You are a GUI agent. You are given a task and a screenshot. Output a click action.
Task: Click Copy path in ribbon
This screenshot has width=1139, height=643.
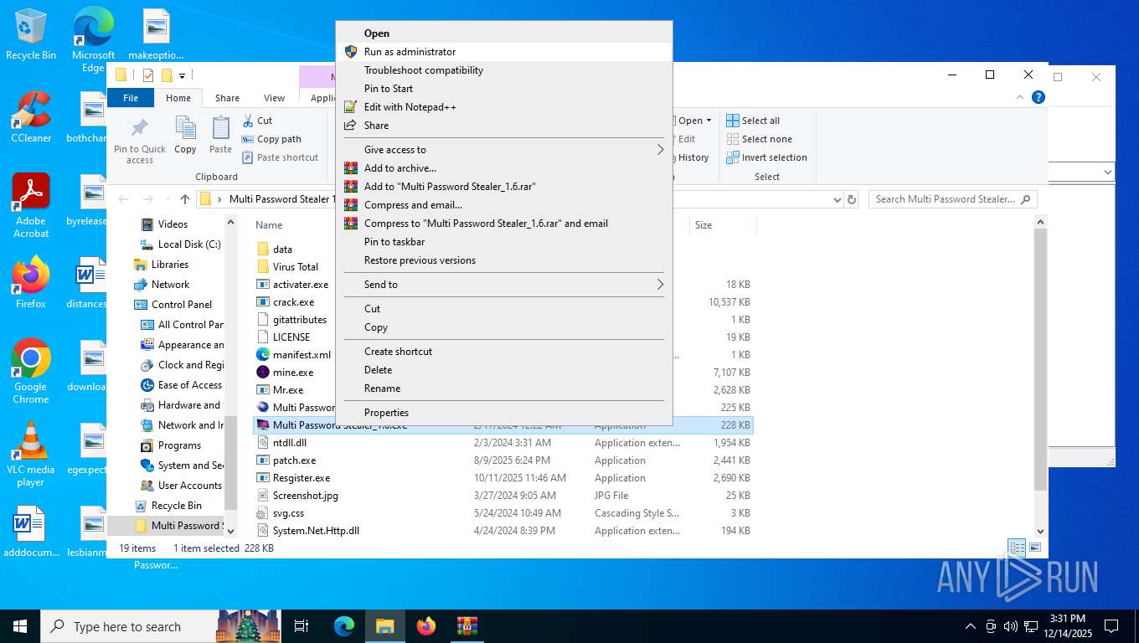(271, 139)
